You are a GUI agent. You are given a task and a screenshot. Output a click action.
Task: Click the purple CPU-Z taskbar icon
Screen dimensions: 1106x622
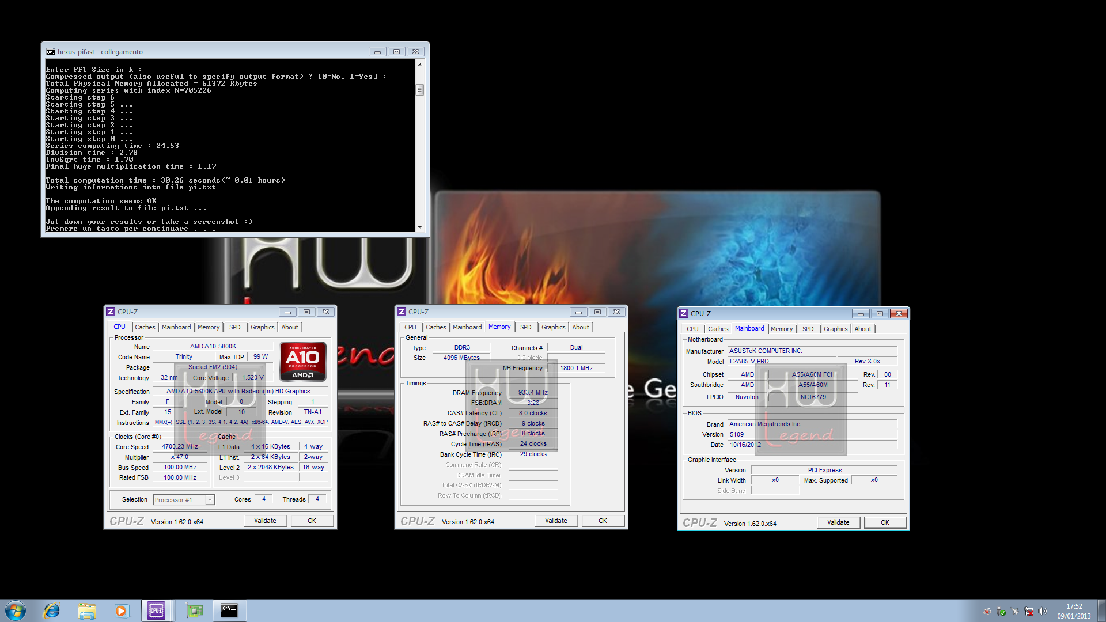point(156,610)
